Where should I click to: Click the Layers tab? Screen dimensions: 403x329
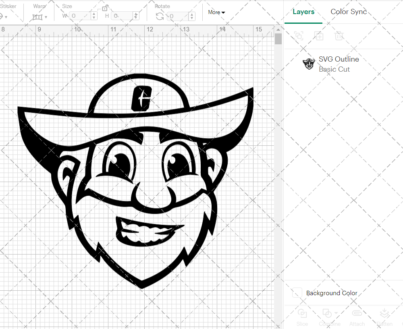coord(303,12)
